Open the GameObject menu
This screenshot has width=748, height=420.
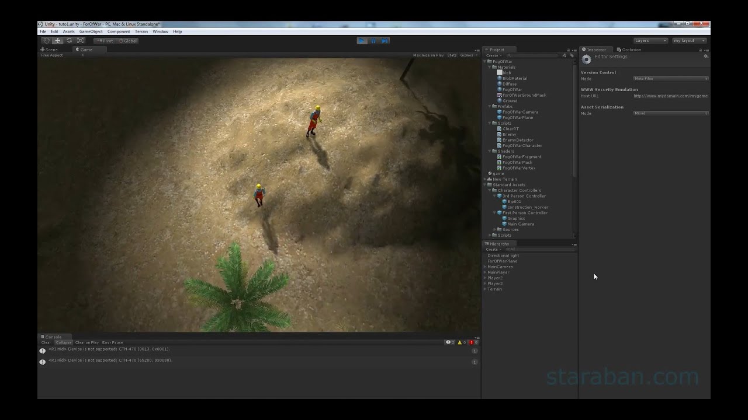(91, 32)
